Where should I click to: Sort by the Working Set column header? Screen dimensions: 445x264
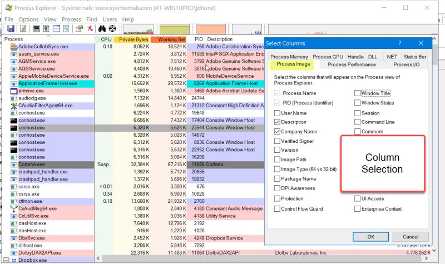point(169,39)
